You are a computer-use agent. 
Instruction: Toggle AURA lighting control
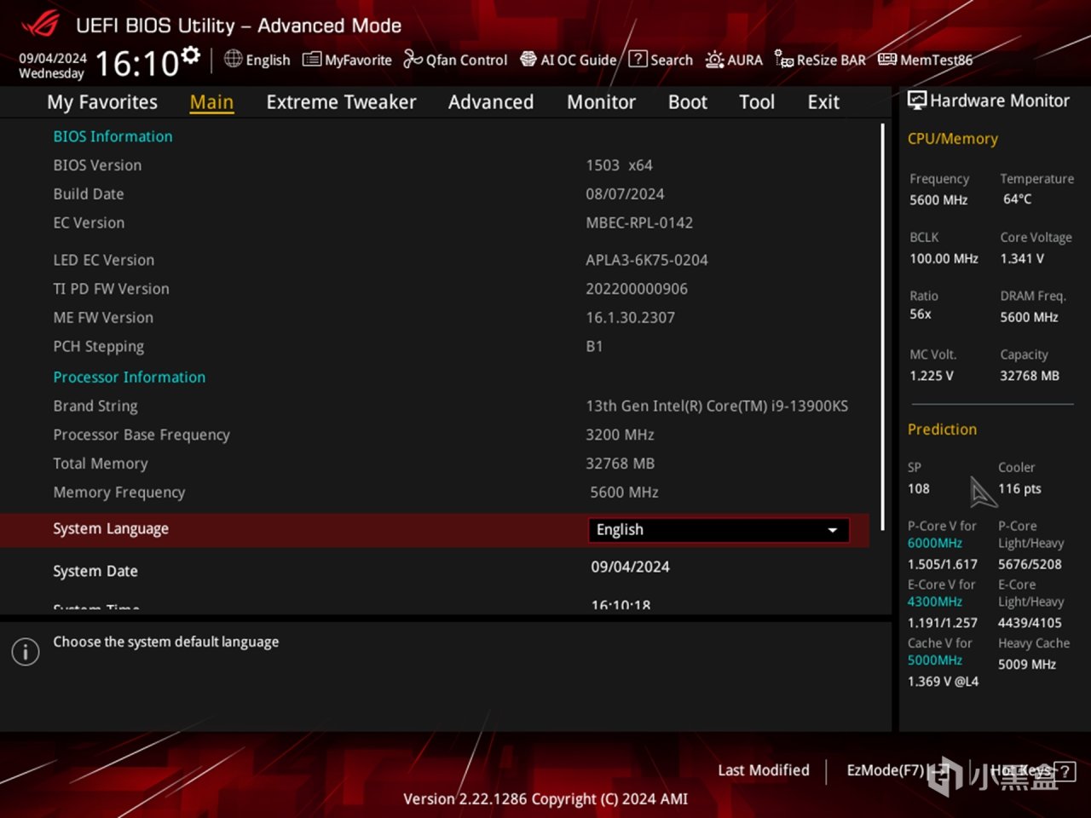734,60
